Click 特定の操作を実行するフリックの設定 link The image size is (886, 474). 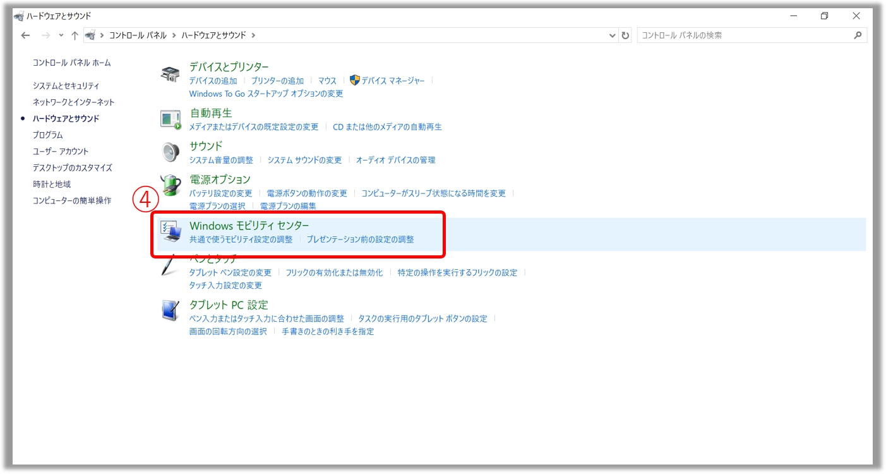(x=457, y=273)
